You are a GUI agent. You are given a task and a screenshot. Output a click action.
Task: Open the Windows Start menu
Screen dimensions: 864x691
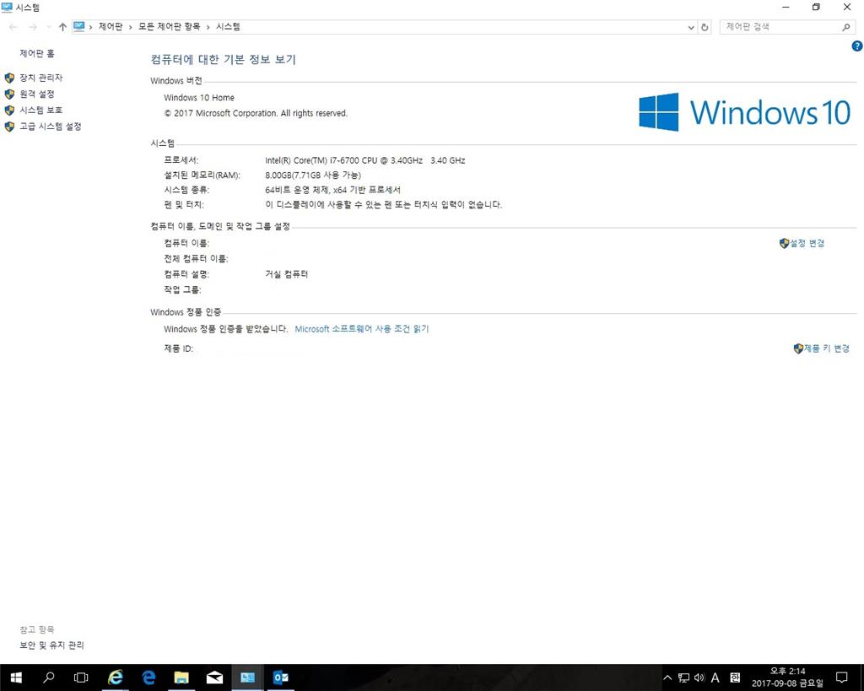(16, 678)
